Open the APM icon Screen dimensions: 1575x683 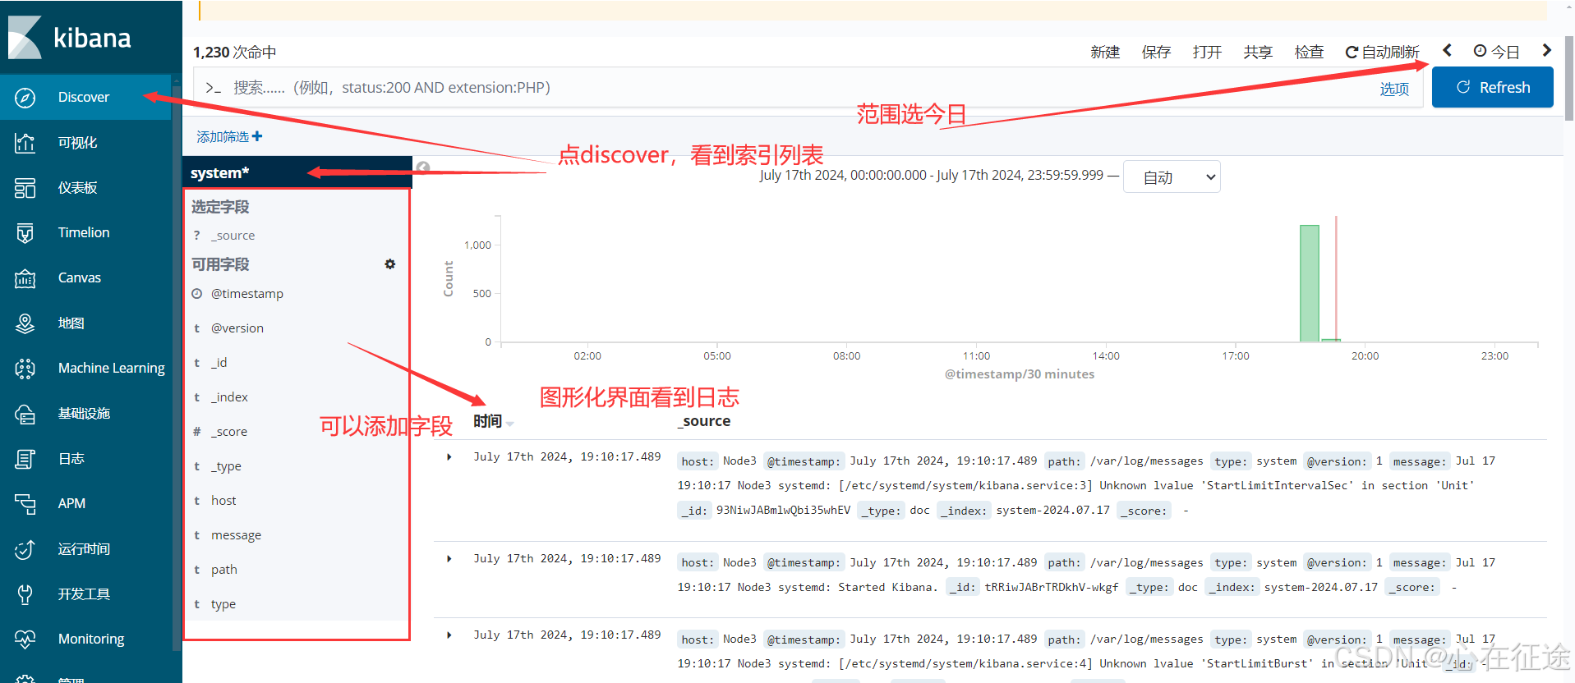tap(25, 504)
